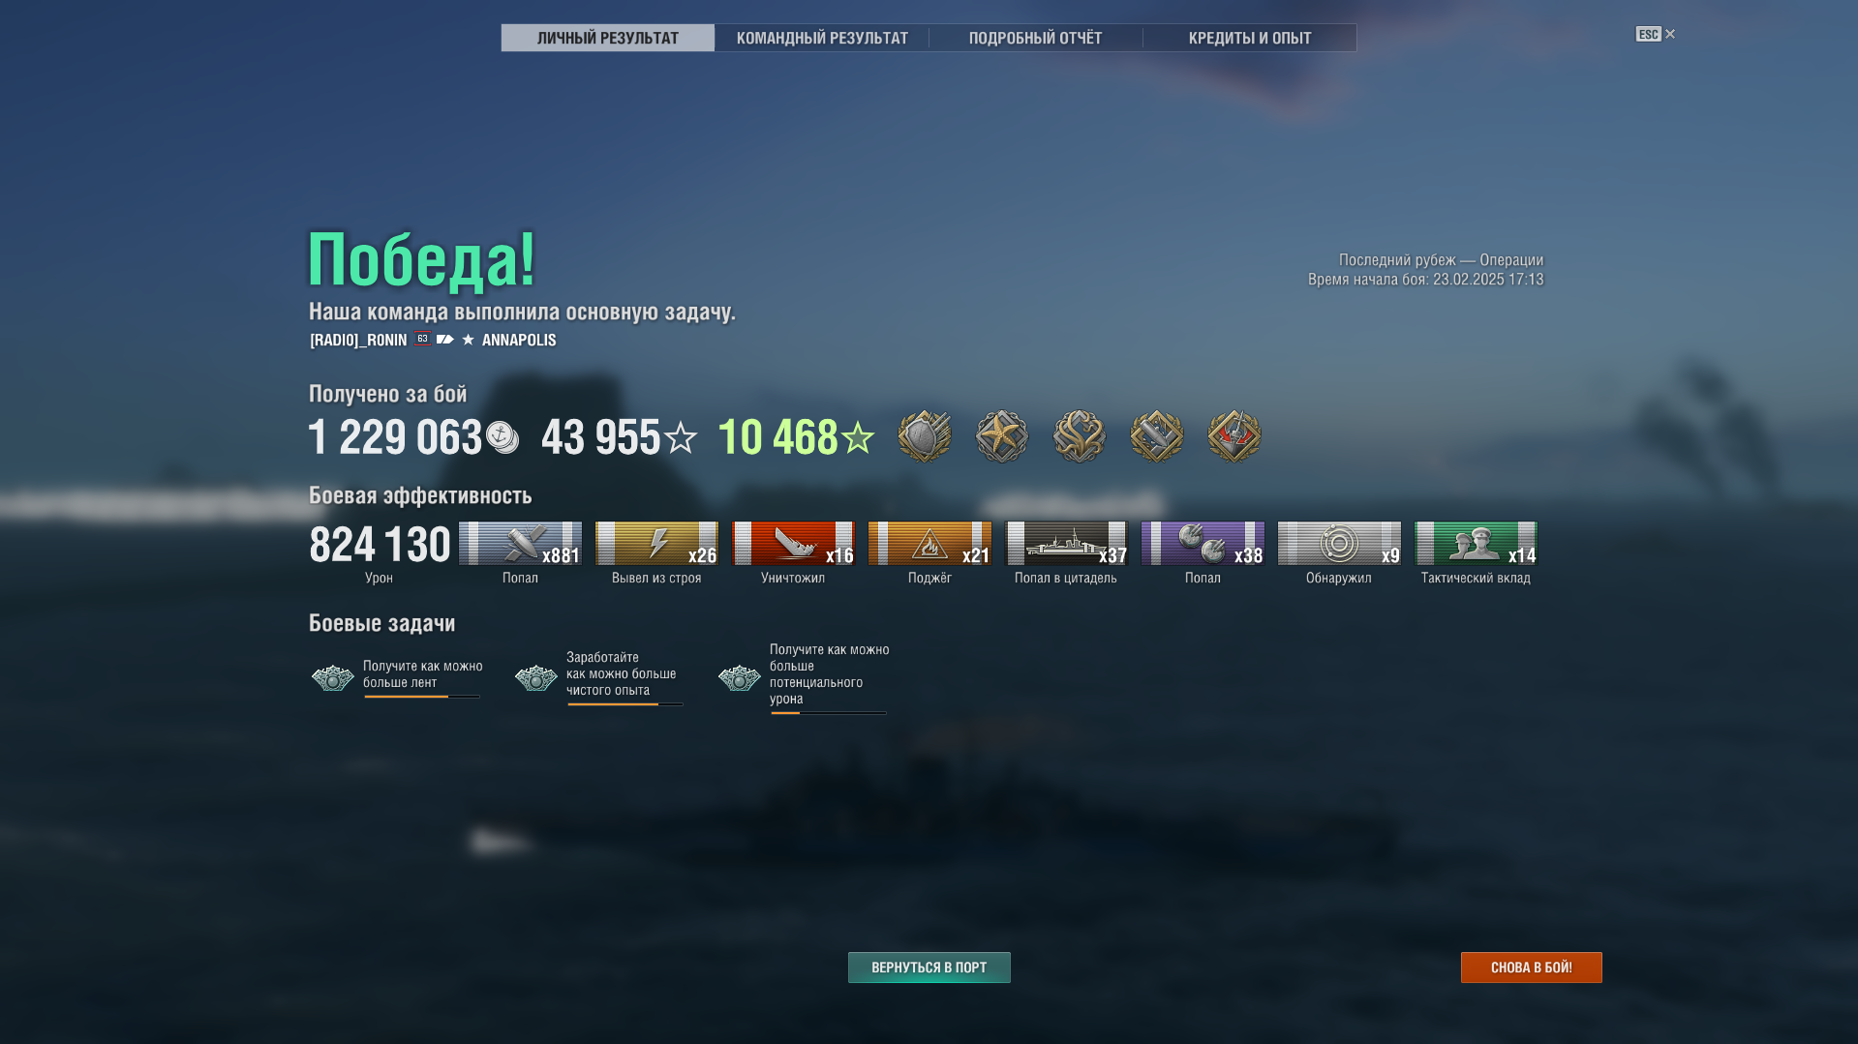
Task: Click the red Уничтожил x16 ribbon
Action: pyautogui.click(x=793, y=543)
